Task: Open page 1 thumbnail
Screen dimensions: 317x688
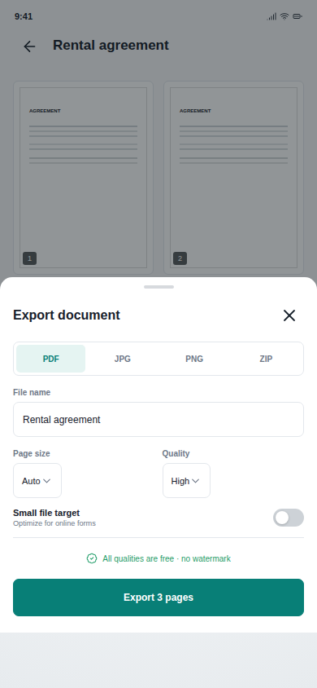Action: click(x=83, y=178)
